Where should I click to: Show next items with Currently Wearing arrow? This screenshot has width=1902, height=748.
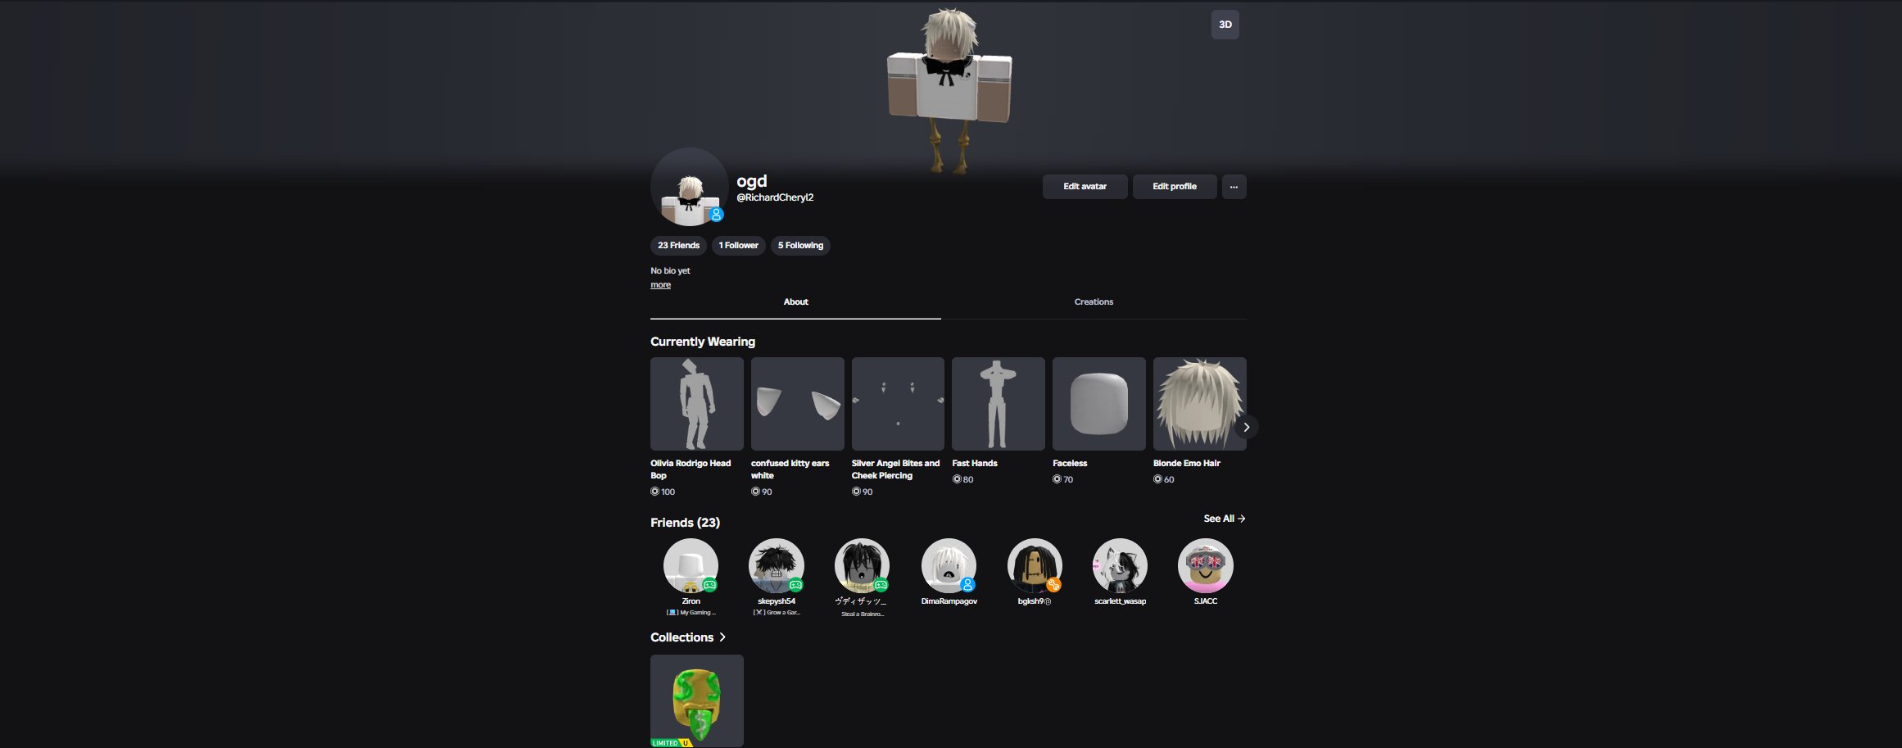pos(1246,427)
